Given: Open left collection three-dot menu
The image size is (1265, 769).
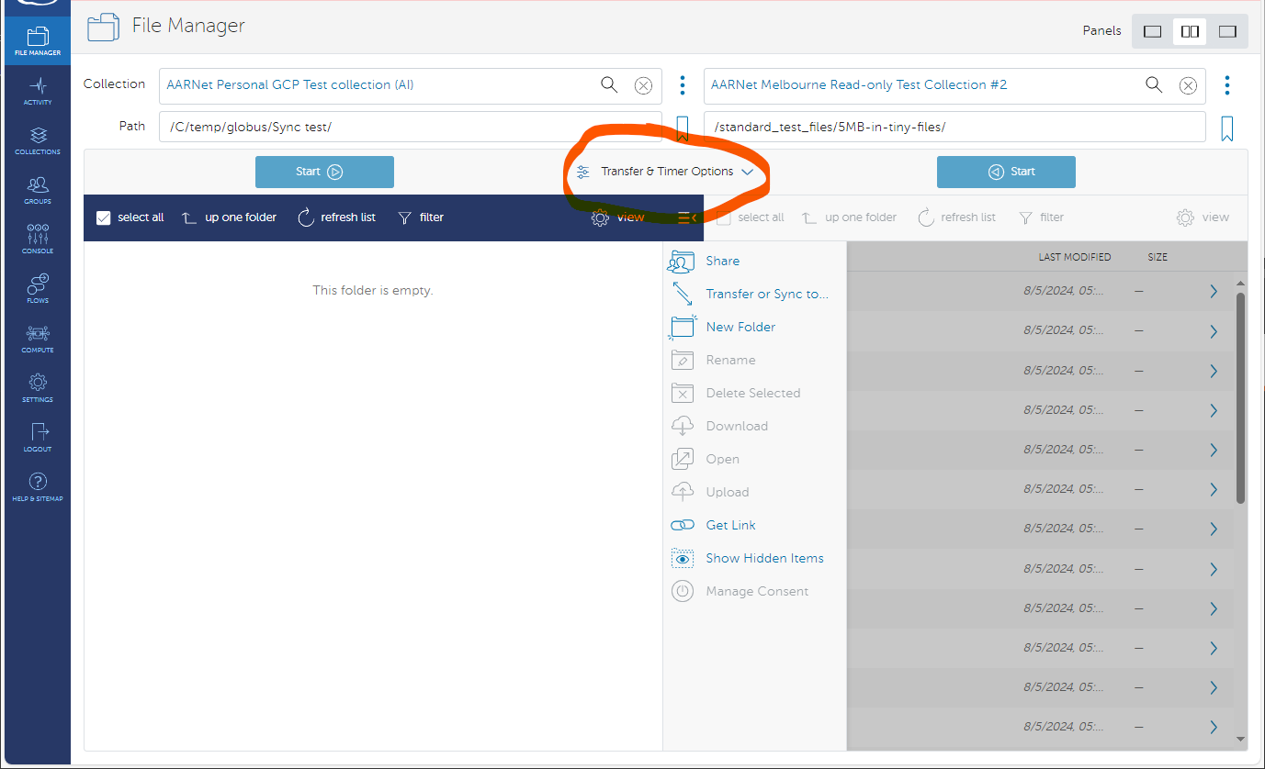Looking at the screenshot, I should (682, 85).
